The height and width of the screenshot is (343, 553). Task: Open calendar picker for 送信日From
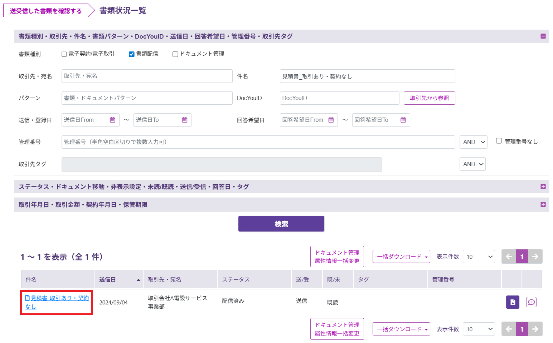[112, 120]
